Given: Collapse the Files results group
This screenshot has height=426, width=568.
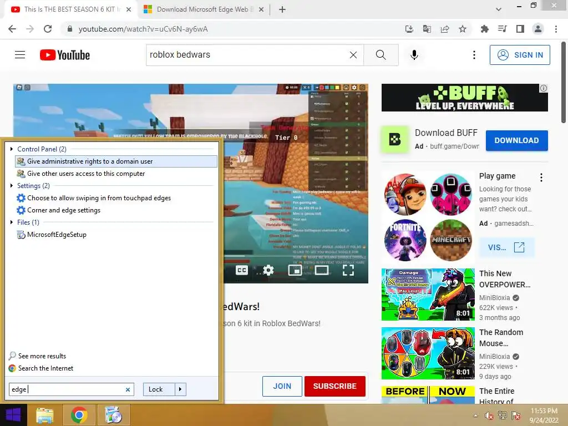Looking at the screenshot, I should point(12,222).
